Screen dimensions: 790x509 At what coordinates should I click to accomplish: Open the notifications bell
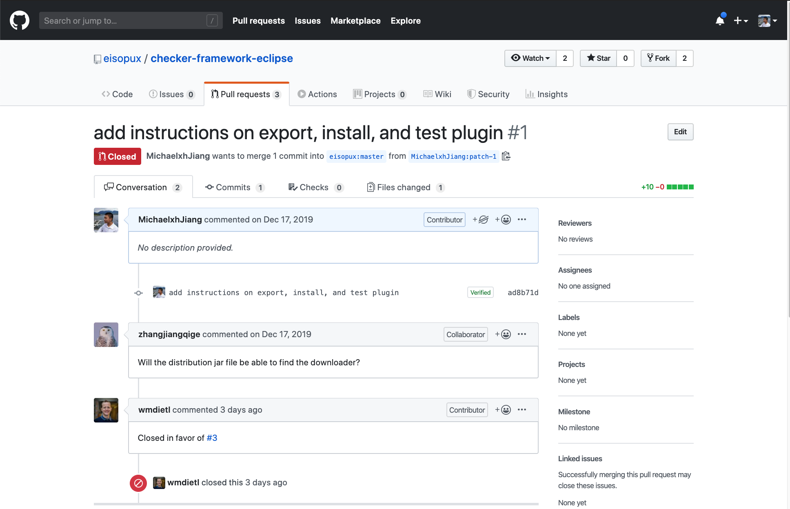point(720,20)
